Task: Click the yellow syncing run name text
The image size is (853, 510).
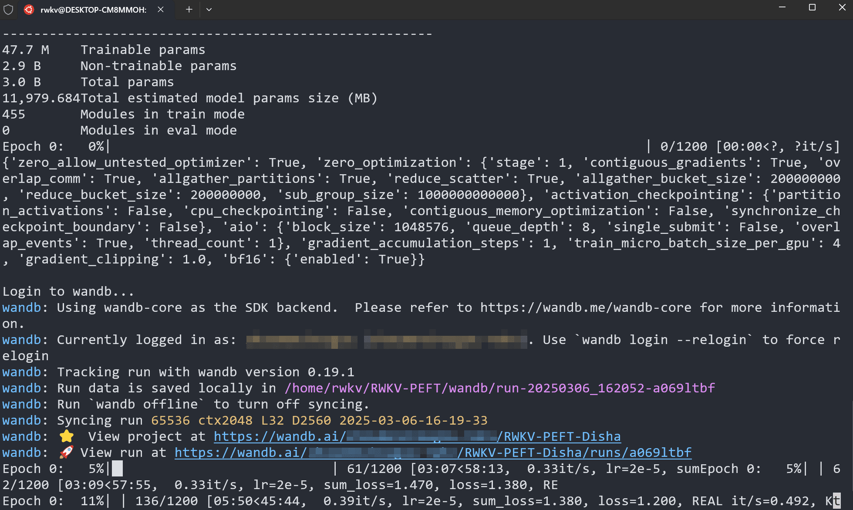Action: coord(319,420)
